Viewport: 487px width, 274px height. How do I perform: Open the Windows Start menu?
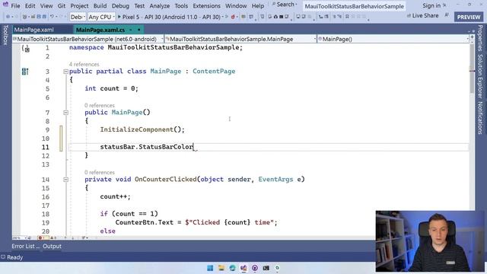[210, 268]
